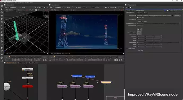The height and width of the screenshot is (100, 183).
Task: Open the rotation order dropdown
Action: pyautogui.click(x=139, y=34)
